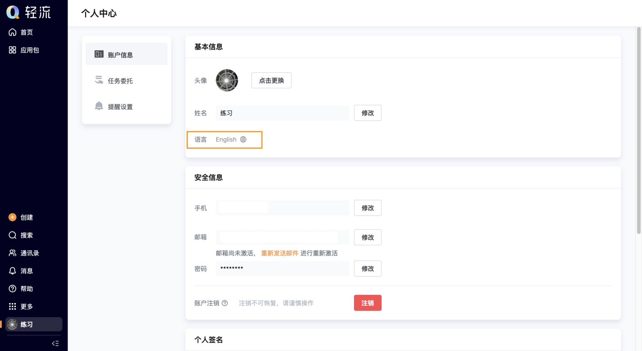Image resolution: width=642 pixels, height=351 pixels.
Task: Collapse the left sidebar
Action: click(55, 343)
